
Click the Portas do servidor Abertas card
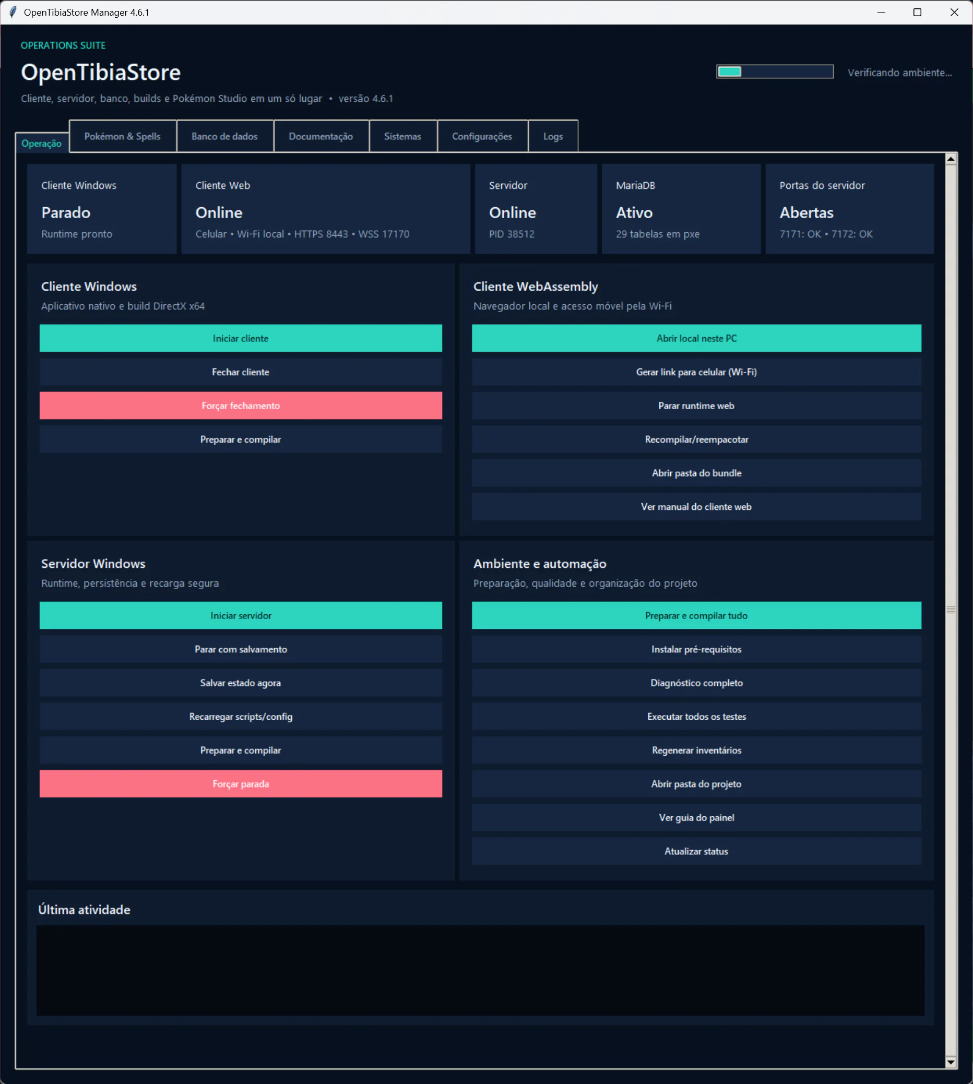849,209
